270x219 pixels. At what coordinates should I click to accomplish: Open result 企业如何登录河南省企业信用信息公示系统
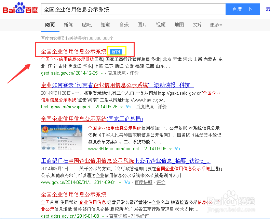pos(118,85)
